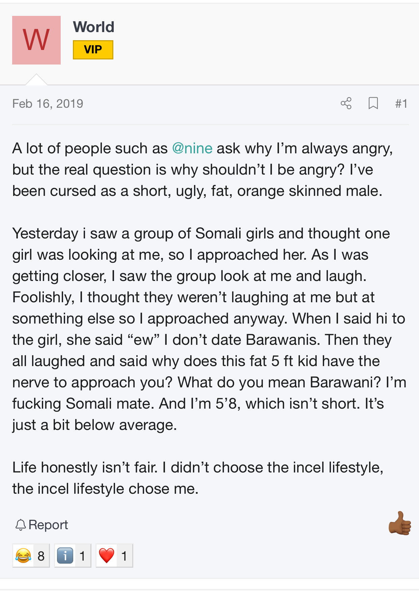The height and width of the screenshot is (591, 419).
Task: Open the @nine mention link
Action: click(x=192, y=149)
